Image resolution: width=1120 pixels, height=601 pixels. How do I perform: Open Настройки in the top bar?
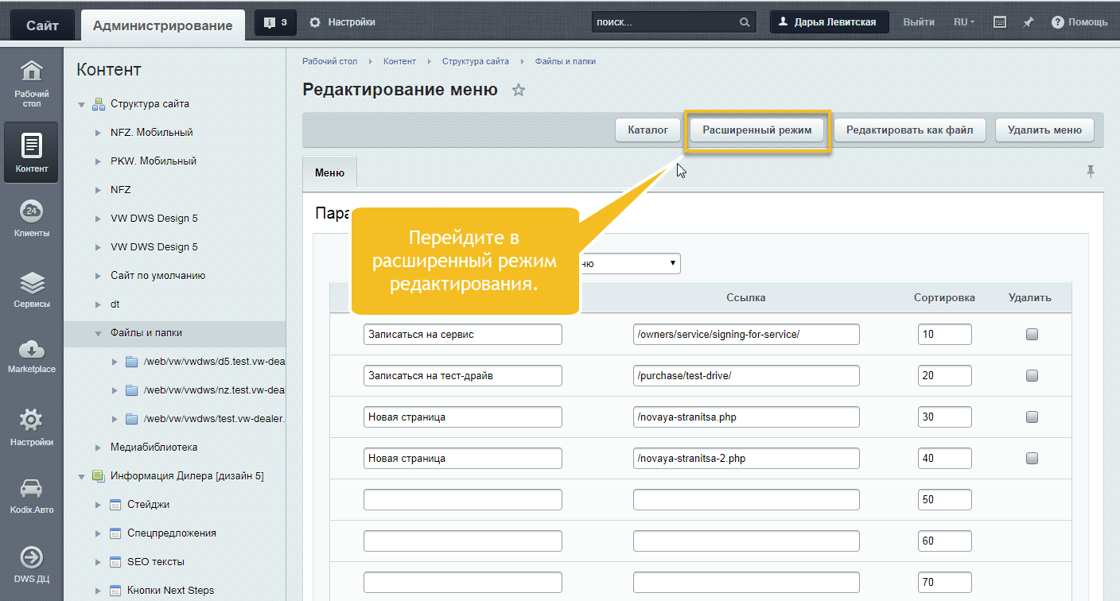tap(342, 22)
